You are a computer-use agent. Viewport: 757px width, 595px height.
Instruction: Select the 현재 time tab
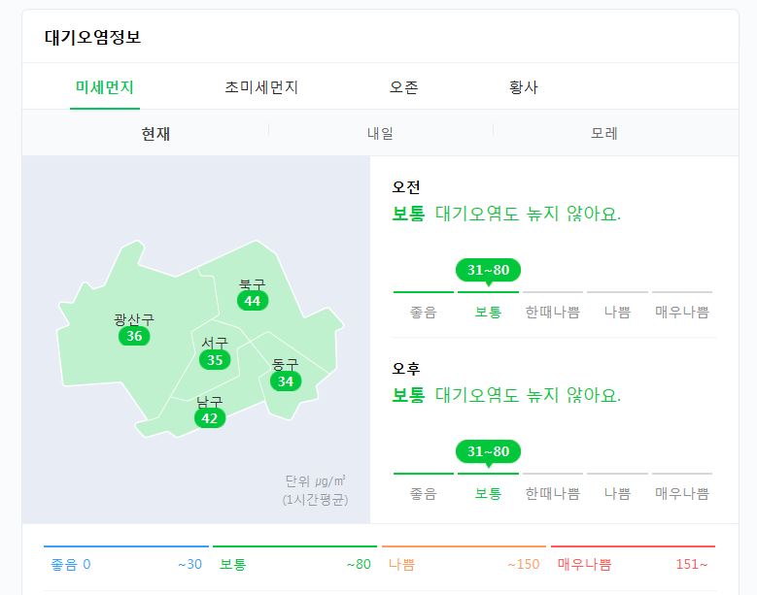(155, 133)
